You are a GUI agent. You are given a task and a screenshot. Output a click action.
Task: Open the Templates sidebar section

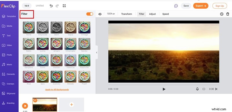9,16
